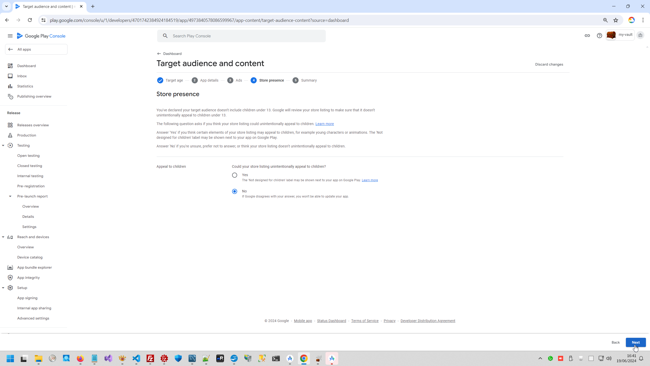Screen dimensions: 650x366
Task: Collapse the Pre-launch report section
Action: pos(10,196)
